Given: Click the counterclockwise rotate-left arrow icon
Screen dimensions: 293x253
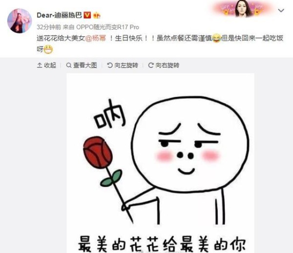Looking at the screenshot, I should 110,65.
